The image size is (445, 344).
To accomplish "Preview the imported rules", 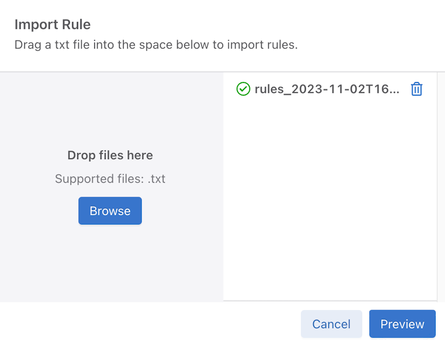I will (x=402, y=324).
